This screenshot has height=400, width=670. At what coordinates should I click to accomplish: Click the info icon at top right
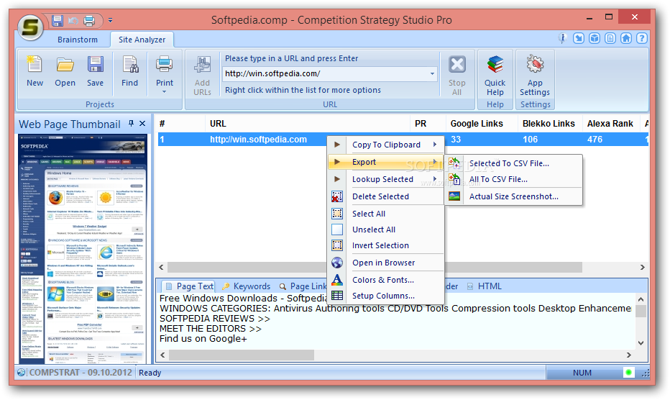pyautogui.click(x=563, y=38)
